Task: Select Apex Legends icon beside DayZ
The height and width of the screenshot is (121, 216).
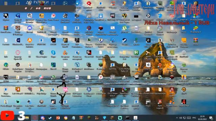Action: click(x=160, y=102)
